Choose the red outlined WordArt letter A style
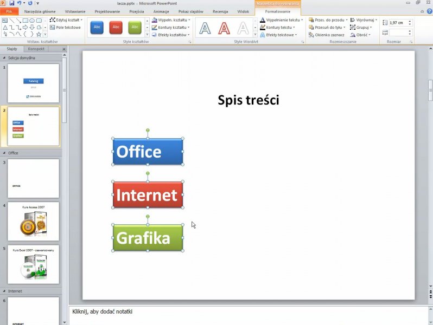Image resolution: width=433 pixels, height=325 pixels. tap(224, 28)
